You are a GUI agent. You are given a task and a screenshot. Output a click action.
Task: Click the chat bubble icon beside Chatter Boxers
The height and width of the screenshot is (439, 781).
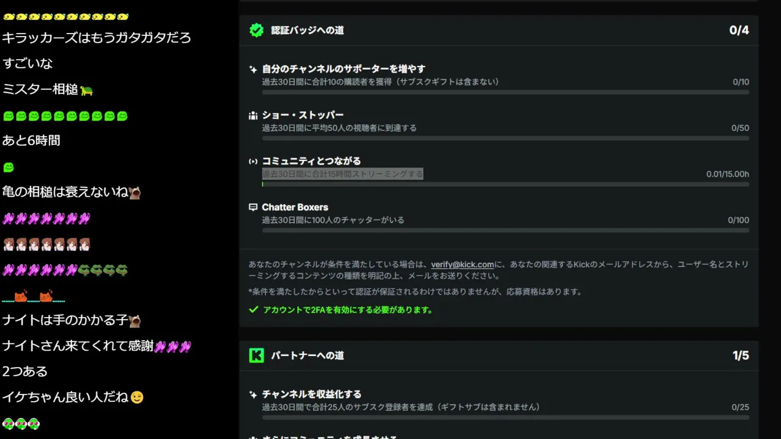tap(253, 207)
